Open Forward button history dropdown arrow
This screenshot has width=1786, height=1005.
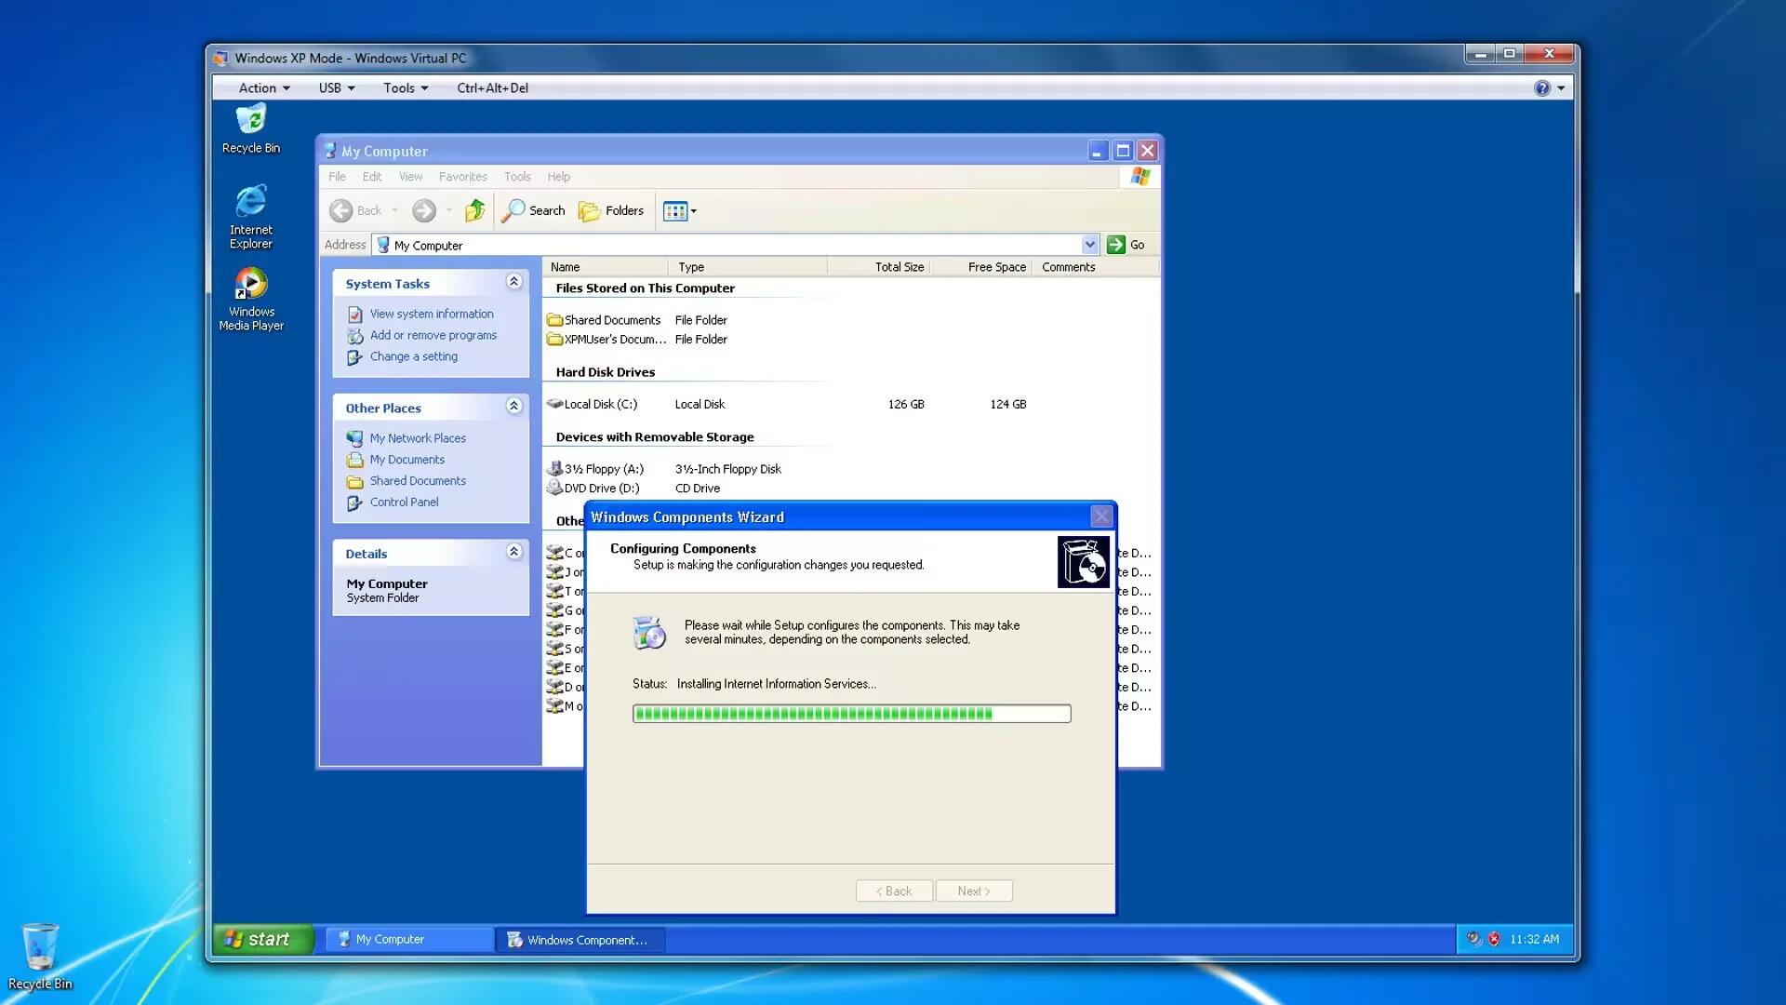point(449,210)
